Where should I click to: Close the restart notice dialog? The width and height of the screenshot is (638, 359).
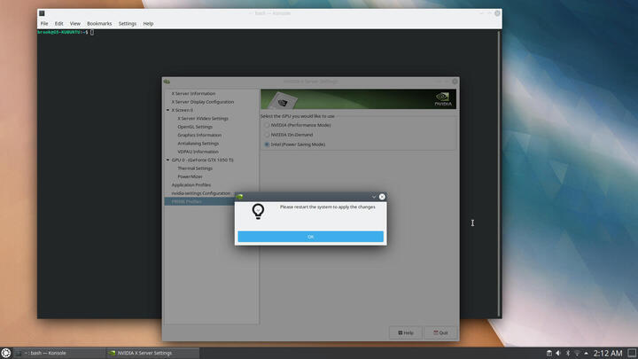point(382,197)
